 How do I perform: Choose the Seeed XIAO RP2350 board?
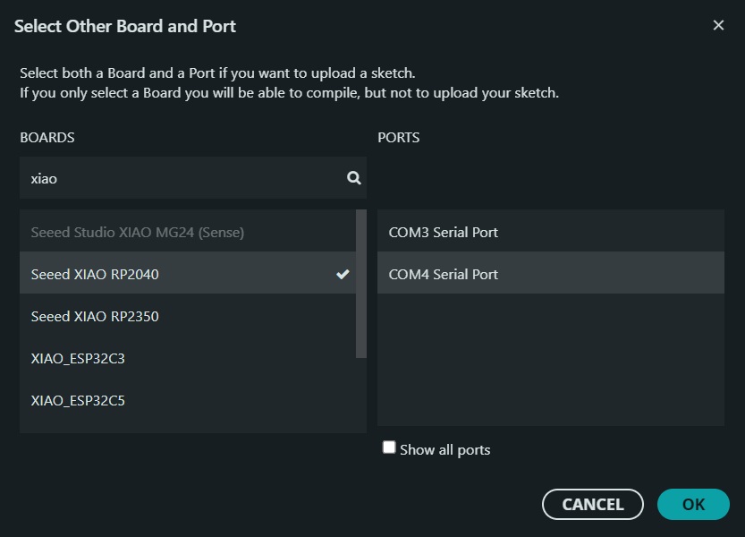click(x=95, y=316)
